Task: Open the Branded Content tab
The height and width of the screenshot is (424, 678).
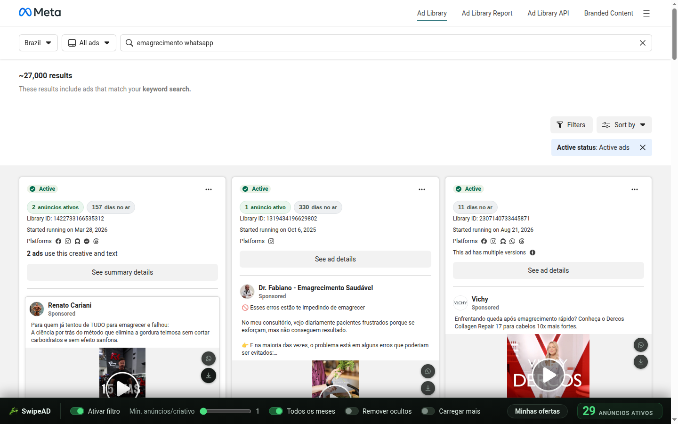Action: 609,13
